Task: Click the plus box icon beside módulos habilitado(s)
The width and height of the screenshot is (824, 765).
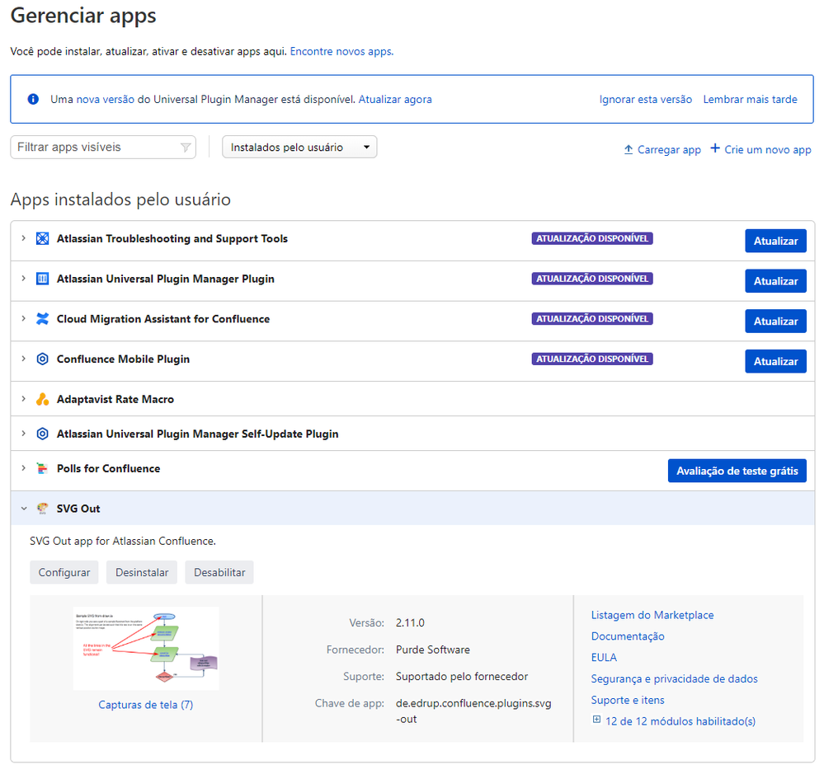Action: pyautogui.click(x=596, y=720)
